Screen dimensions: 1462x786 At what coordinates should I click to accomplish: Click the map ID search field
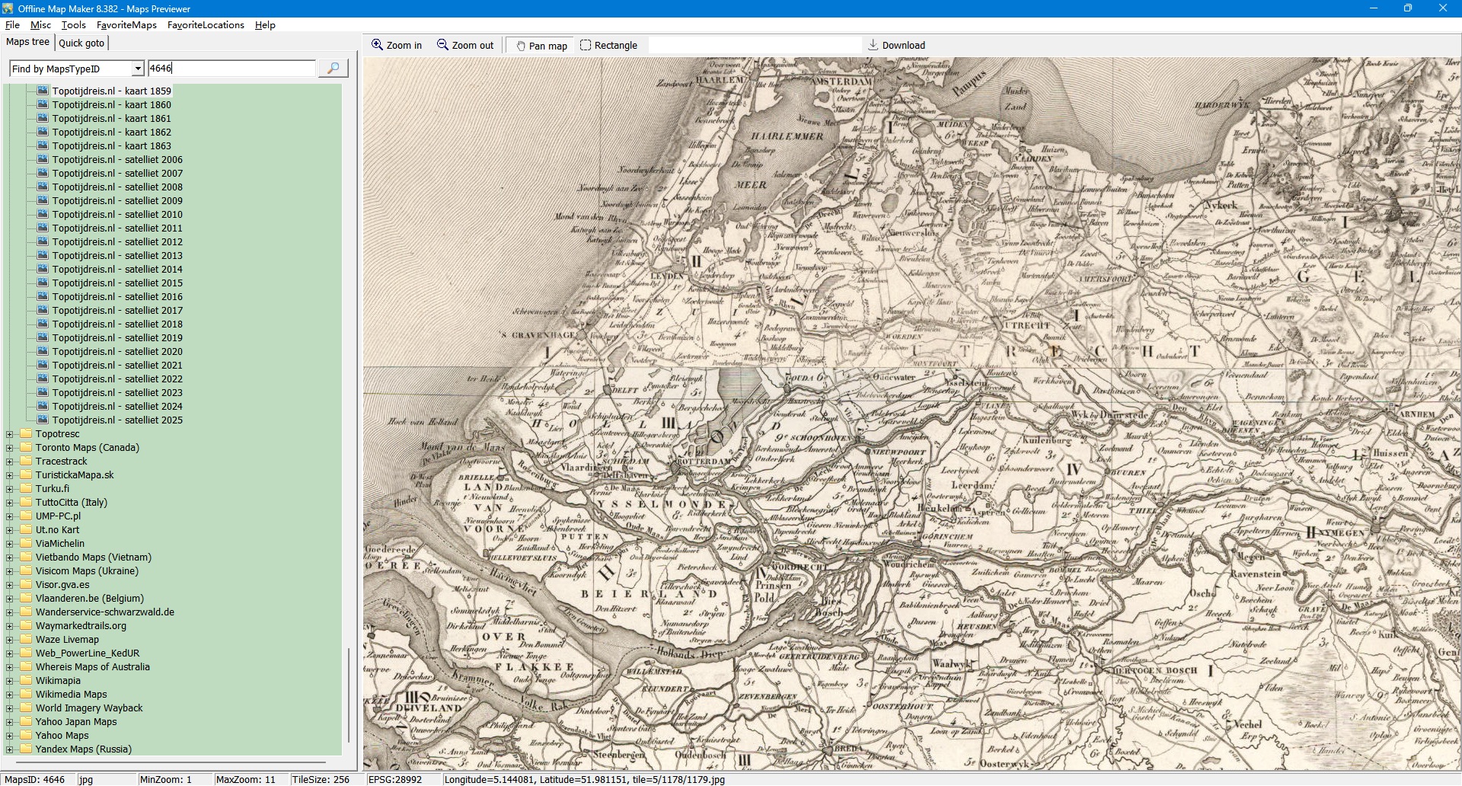[231, 69]
